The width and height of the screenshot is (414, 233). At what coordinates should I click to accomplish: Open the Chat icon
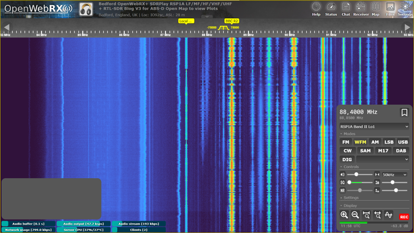pyautogui.click(x=345, y=9)
